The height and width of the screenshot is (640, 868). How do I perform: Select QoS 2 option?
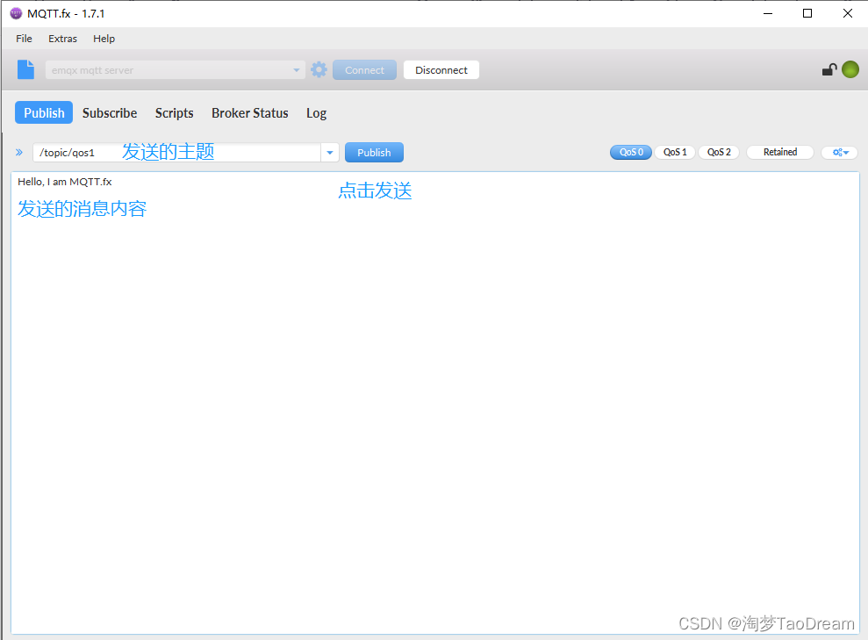pos(719,152)
